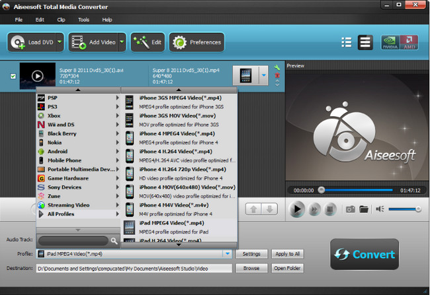Select Portable Multimedia Devices category
The width and height of the screenshot is (430, 295).
(79, 169)
